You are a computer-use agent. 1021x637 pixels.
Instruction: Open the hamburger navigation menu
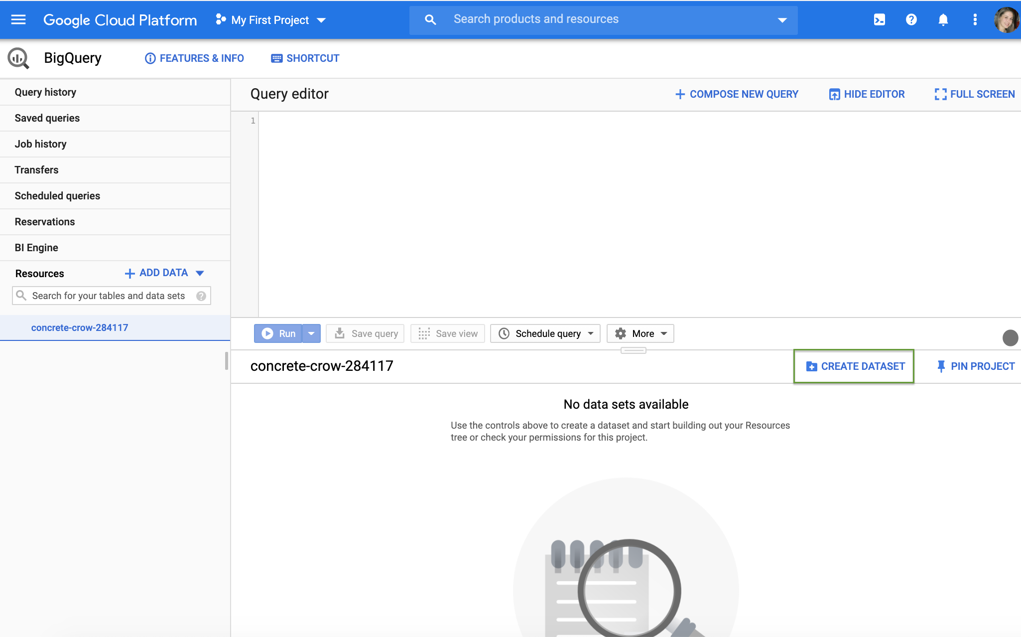pyautogui.click(x=18, y=19)
